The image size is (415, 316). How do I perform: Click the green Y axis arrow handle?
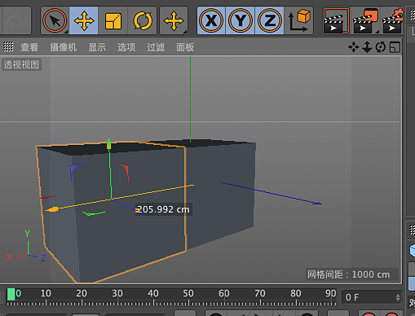pos(108,143)
